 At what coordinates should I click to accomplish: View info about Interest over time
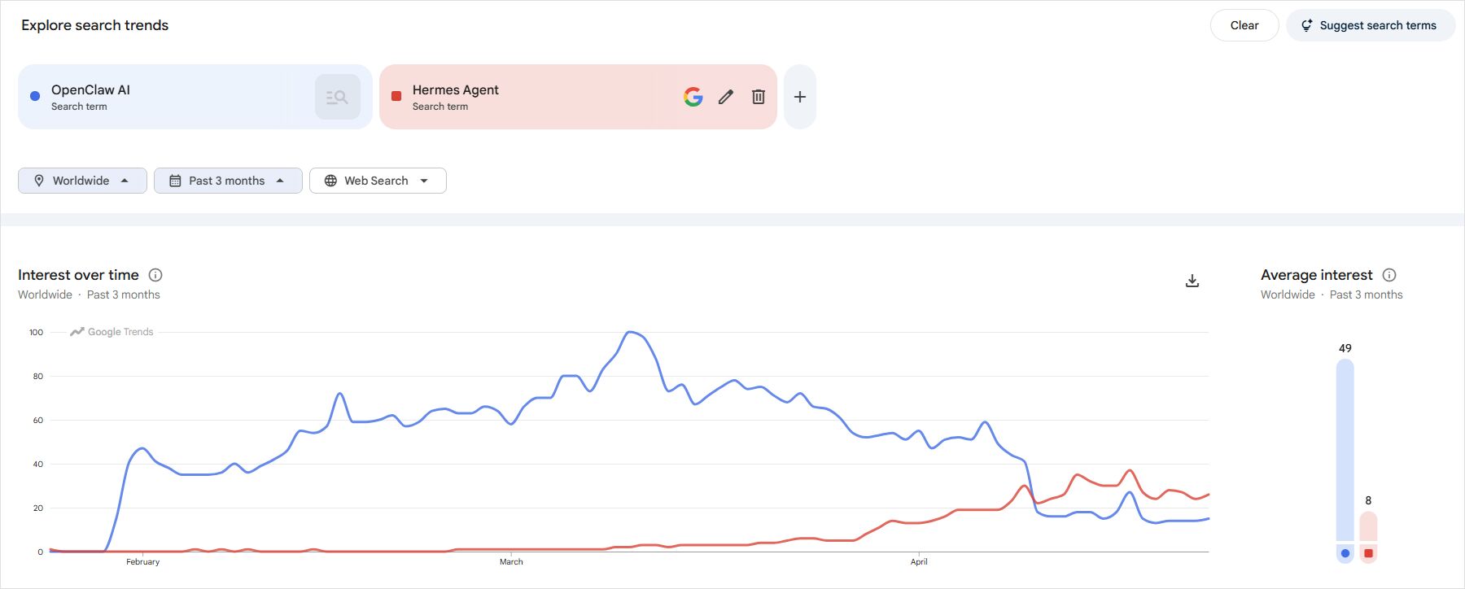(x=155, y=275)
